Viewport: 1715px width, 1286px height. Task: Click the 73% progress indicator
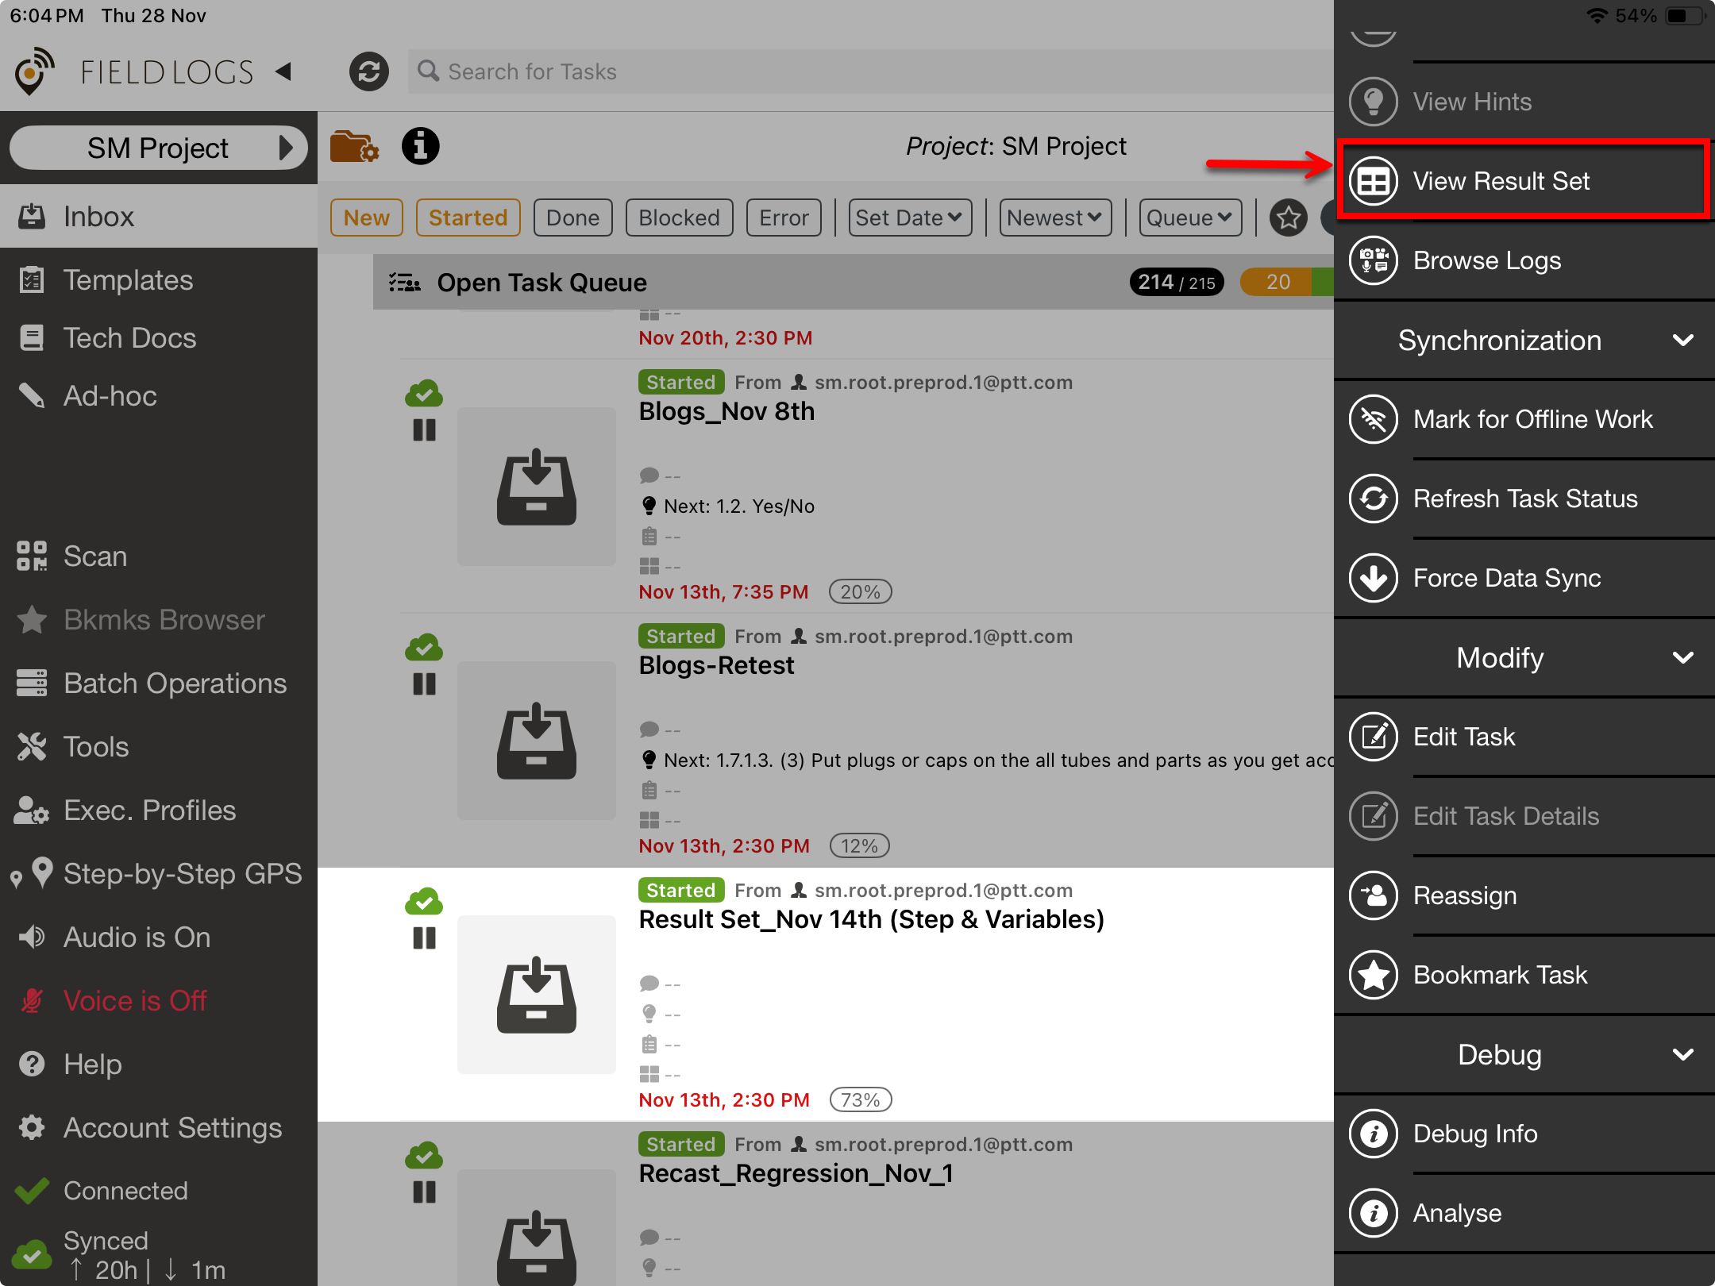coord(860,1099)
